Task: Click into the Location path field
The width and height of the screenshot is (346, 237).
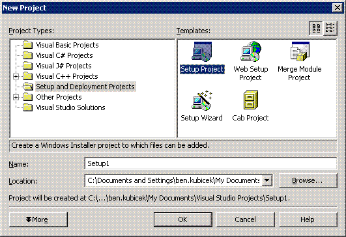Action: [x=173, y=180]
